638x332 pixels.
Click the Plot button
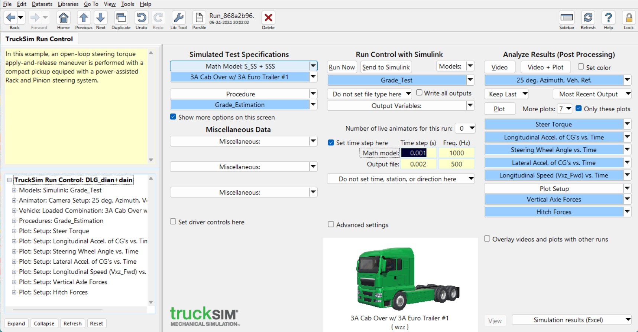tap(499, 109)
